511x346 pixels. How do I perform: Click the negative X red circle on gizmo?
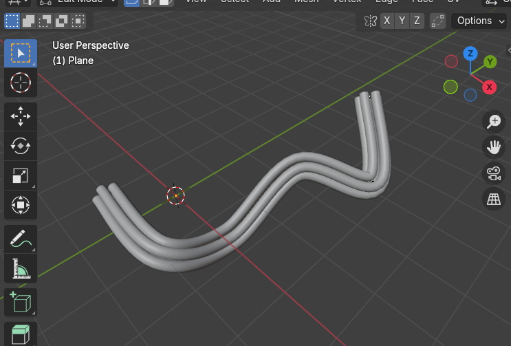tap(451, 61)
